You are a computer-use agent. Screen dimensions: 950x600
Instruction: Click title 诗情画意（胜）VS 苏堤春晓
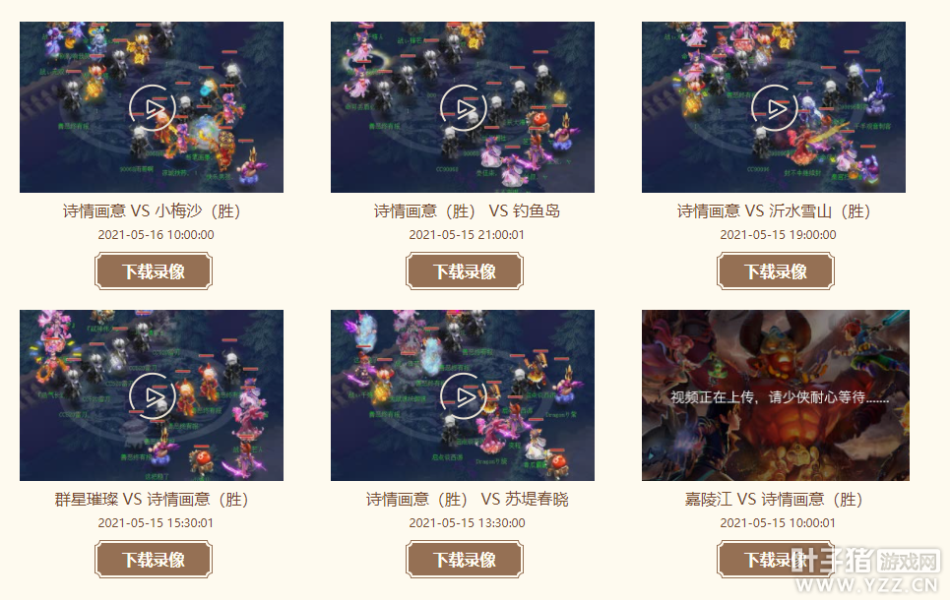pyautogui.click(x=467, y=500)
